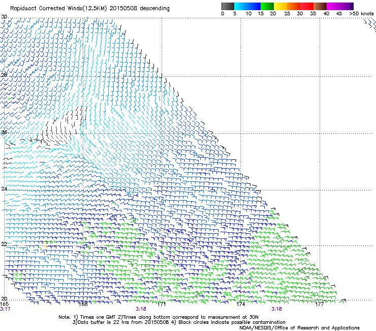Click the '28' latitude label
This screenshot has height=331, width=376.
click(4, 75)
